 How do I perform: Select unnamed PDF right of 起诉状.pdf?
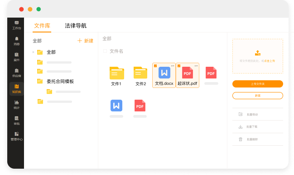click(211, 73)
